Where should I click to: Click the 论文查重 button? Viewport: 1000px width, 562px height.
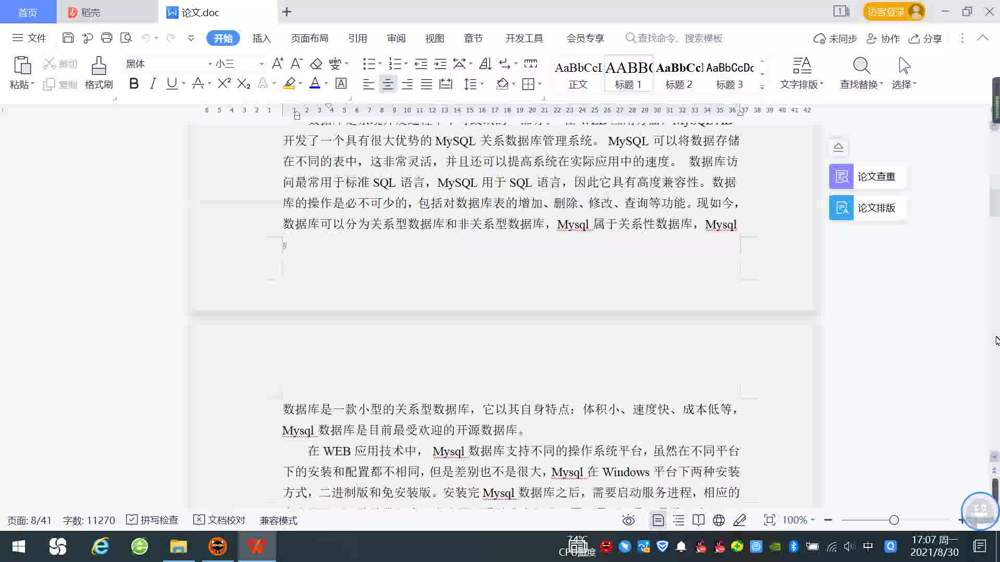867,176
